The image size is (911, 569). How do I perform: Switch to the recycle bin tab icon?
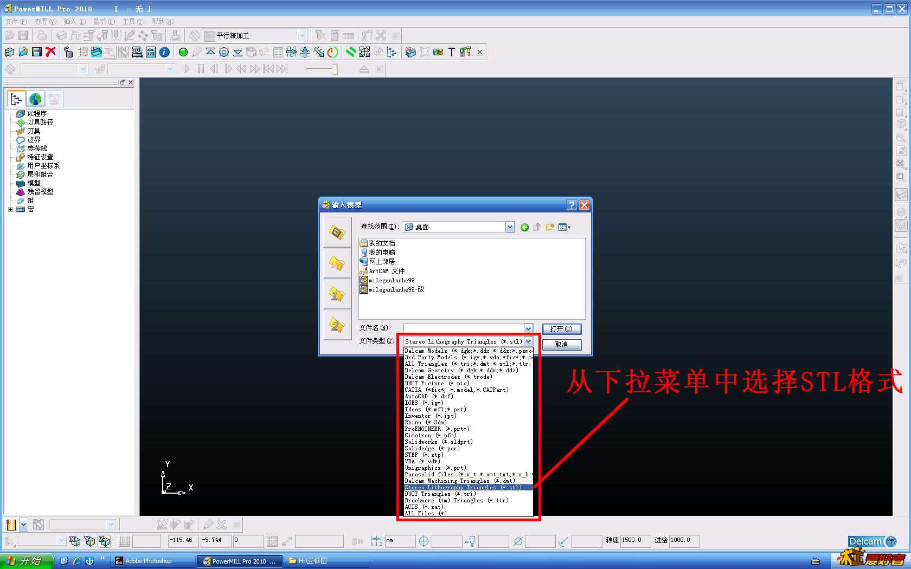coord(54,99)
